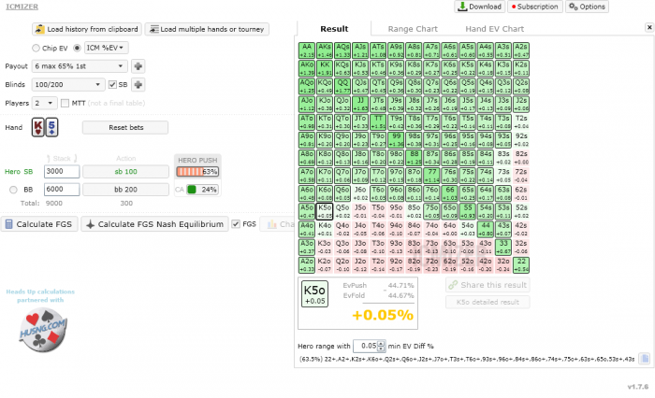
Task: Click the Calculate FGS button
Action: 39,224
